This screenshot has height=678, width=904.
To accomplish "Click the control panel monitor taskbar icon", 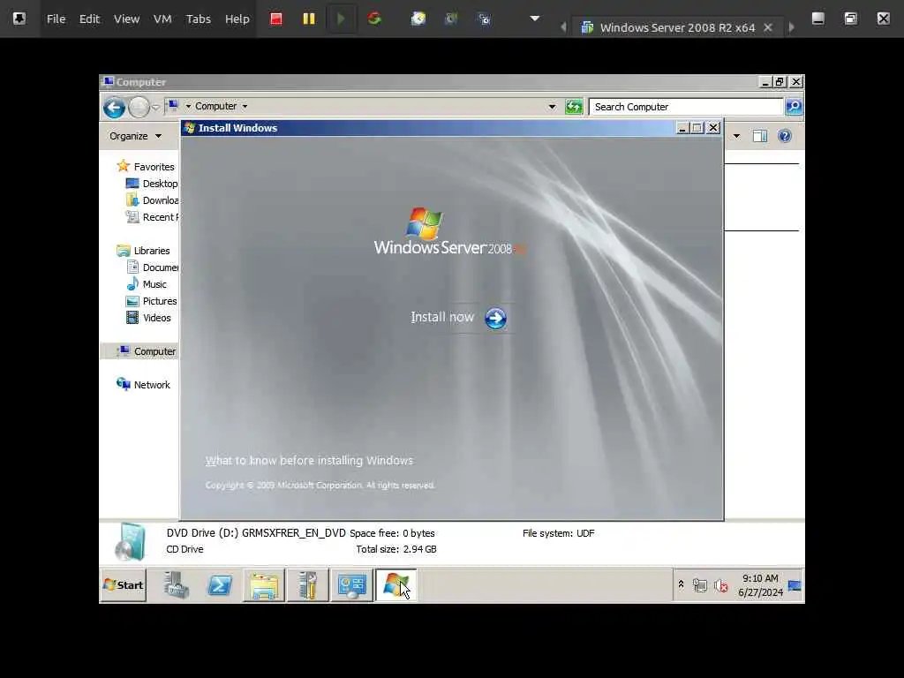I will tap(351, 584).
